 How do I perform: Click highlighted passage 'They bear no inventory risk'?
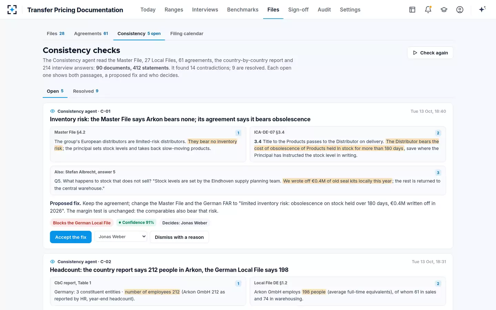point(213,142)
